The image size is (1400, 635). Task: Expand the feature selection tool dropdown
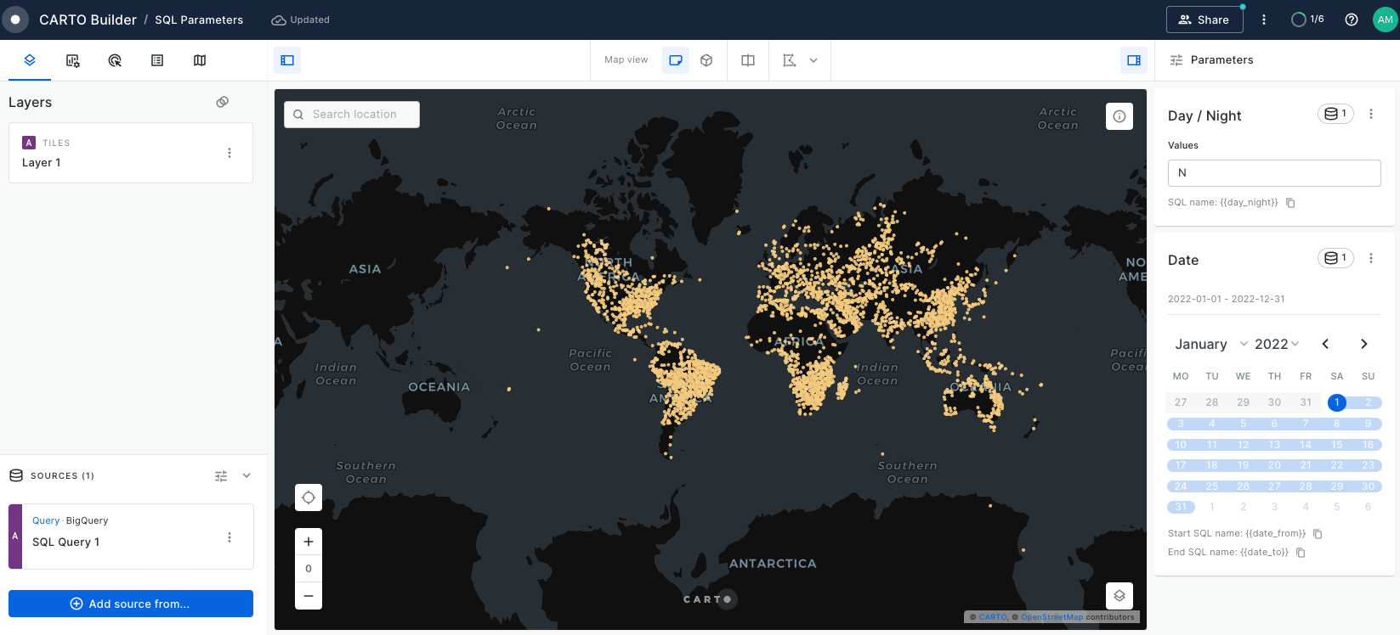click(x=813, y=60)
